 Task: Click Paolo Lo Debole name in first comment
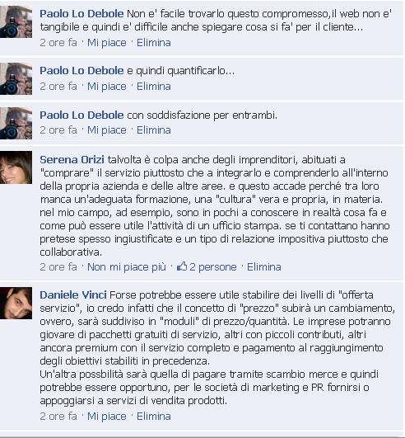(81, 14)
